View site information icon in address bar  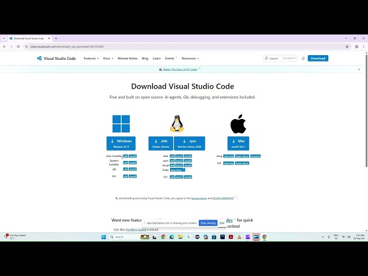[26, 47]
